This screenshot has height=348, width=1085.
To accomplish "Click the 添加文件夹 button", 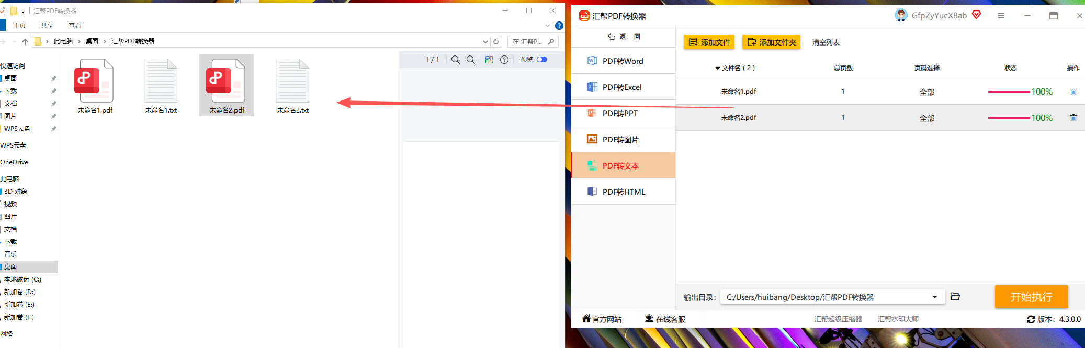I will point(772,42).
